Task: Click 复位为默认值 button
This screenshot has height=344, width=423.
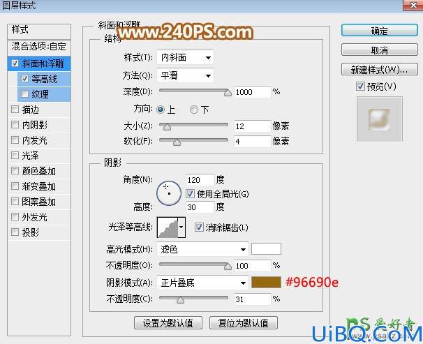Action: tap(244, 322)
